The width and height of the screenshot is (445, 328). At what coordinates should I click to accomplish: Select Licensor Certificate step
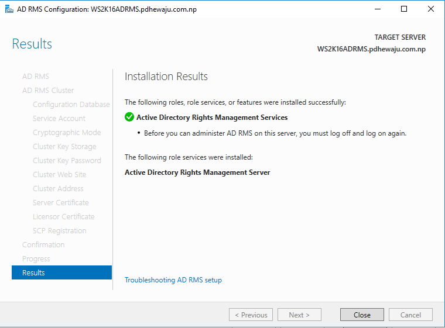point(64,216)
